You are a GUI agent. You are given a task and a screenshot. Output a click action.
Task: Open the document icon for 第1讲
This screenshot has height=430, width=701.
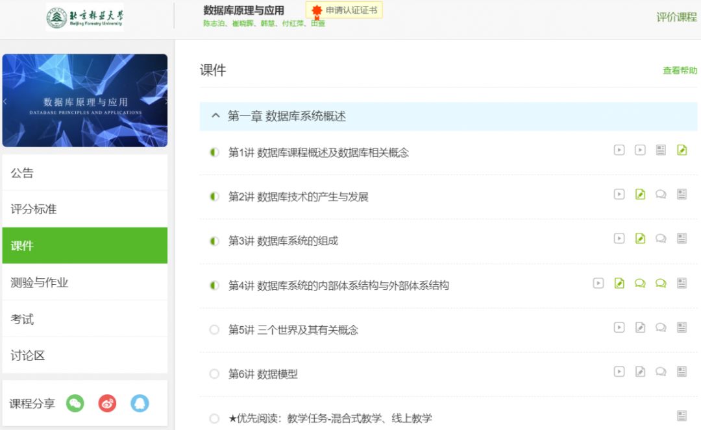[661, 149]
